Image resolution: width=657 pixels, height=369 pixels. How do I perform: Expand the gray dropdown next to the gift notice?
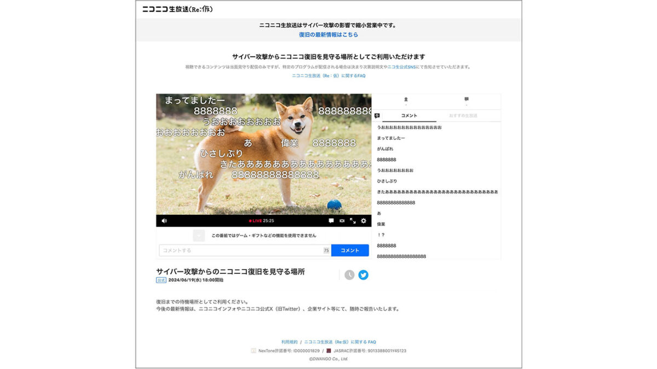click(x=199, y=235)
